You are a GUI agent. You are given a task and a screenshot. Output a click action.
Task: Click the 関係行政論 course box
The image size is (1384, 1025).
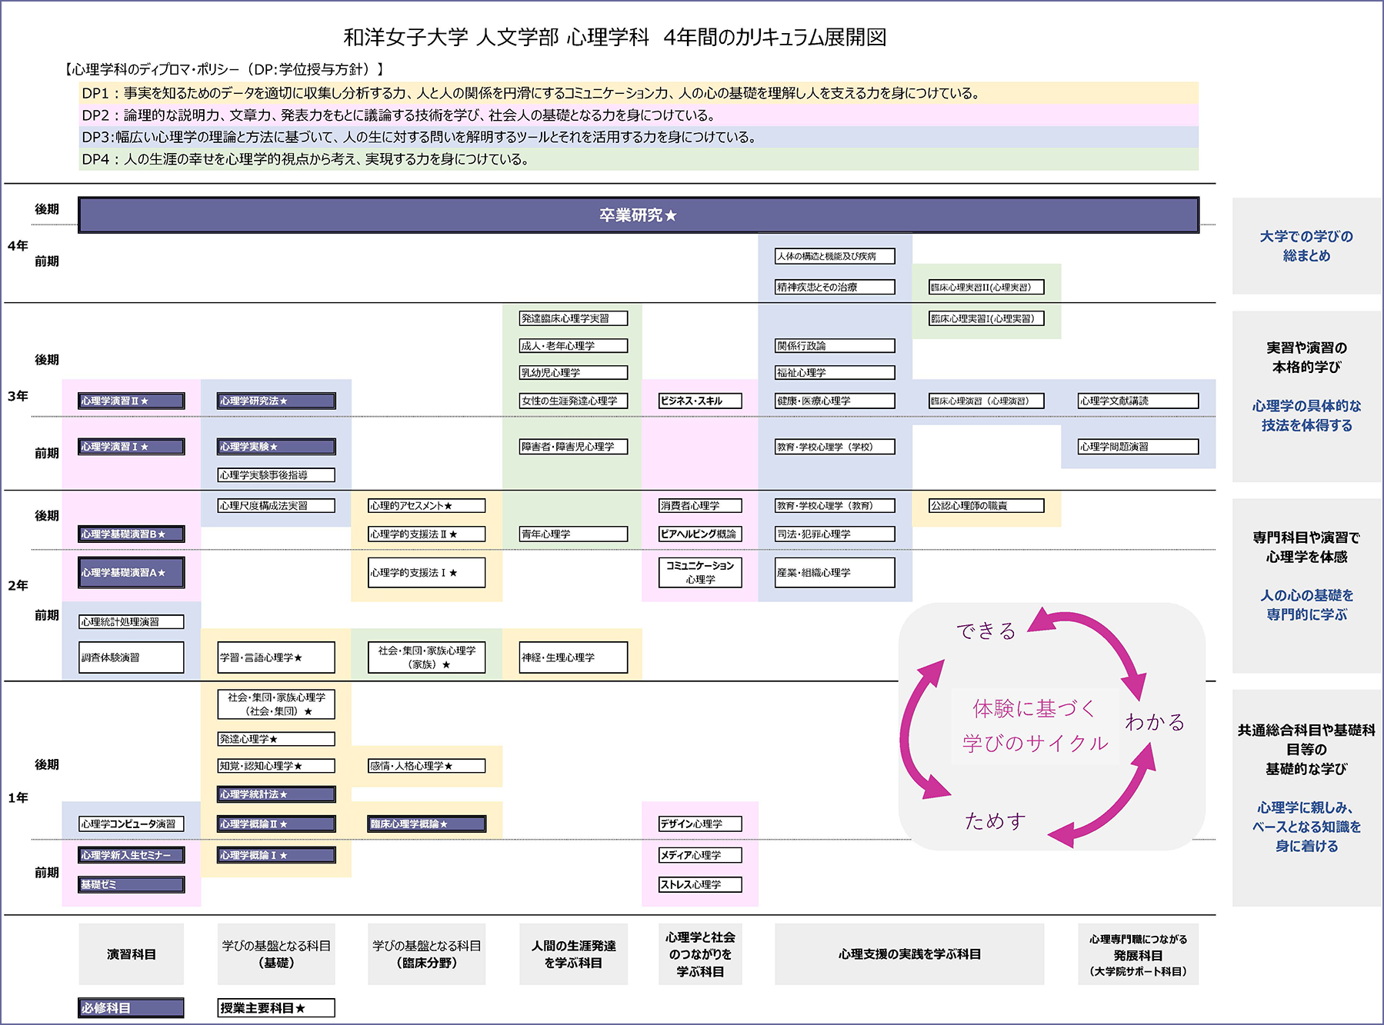pyautogui.click(x=835, y=346)
